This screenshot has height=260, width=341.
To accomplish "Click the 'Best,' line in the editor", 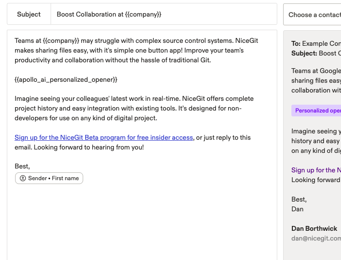I will point(22,166).
